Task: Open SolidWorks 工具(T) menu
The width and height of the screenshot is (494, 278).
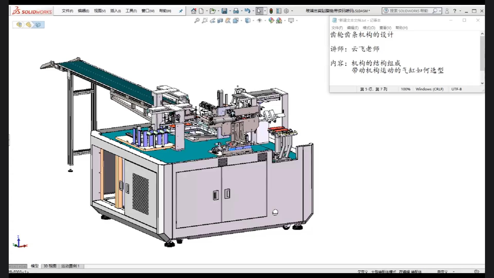Action: tap(131, 11)
